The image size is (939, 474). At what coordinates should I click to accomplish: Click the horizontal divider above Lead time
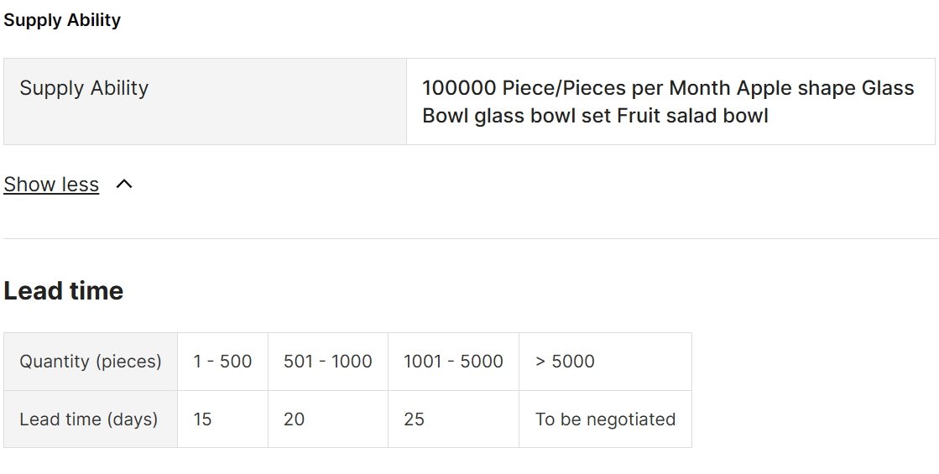[x=470, y=239]
